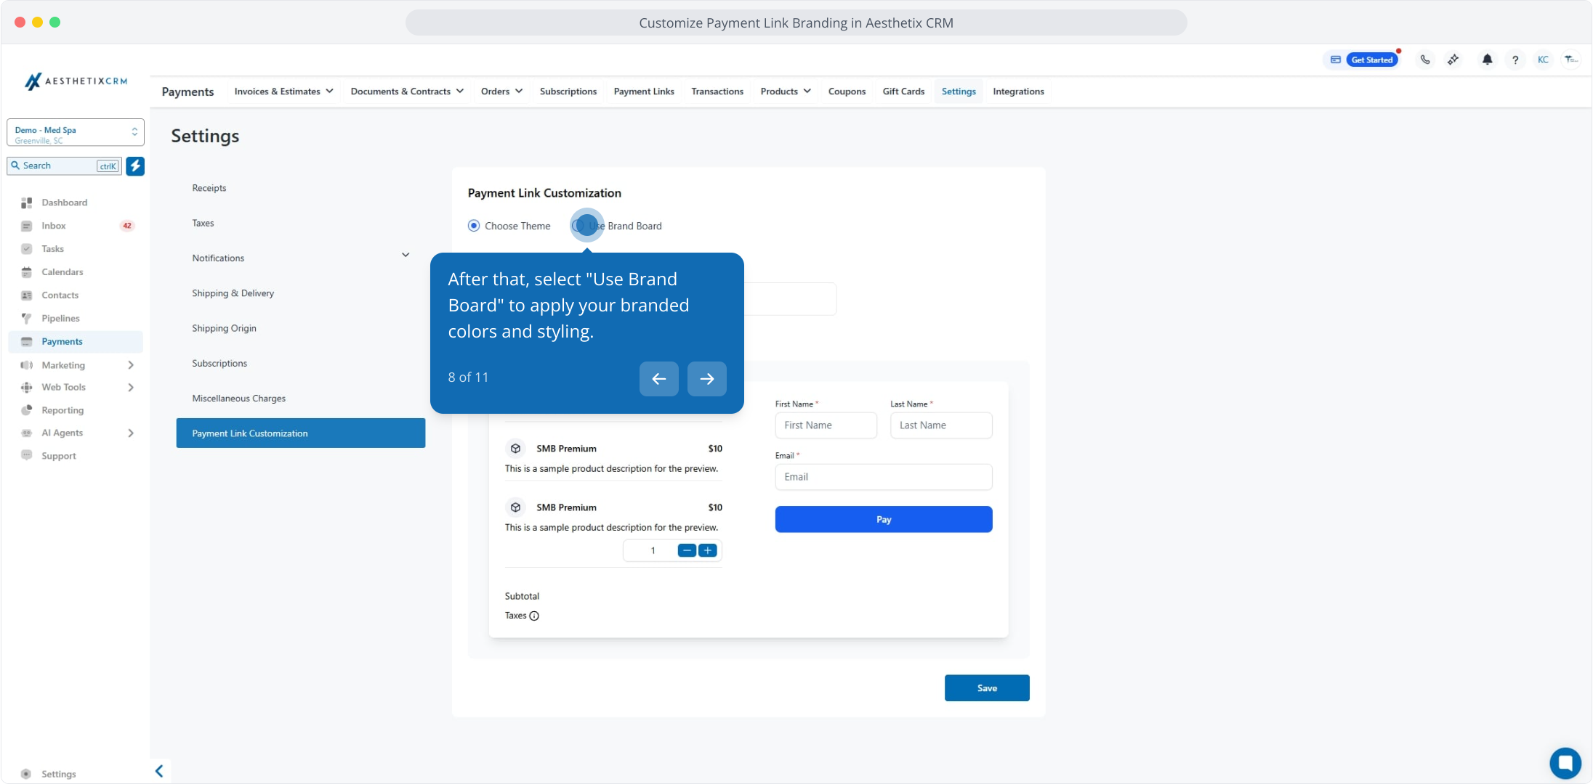Go to previous tour step arrow
1593x784 pixels.
coord(658,379)
